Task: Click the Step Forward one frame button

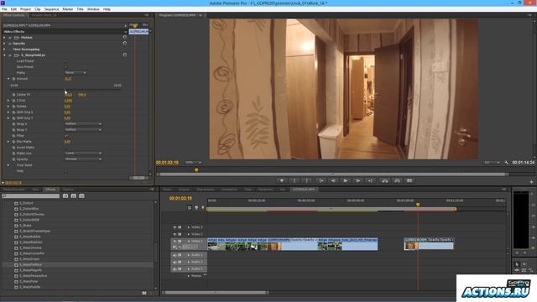Action: [357, 181]
